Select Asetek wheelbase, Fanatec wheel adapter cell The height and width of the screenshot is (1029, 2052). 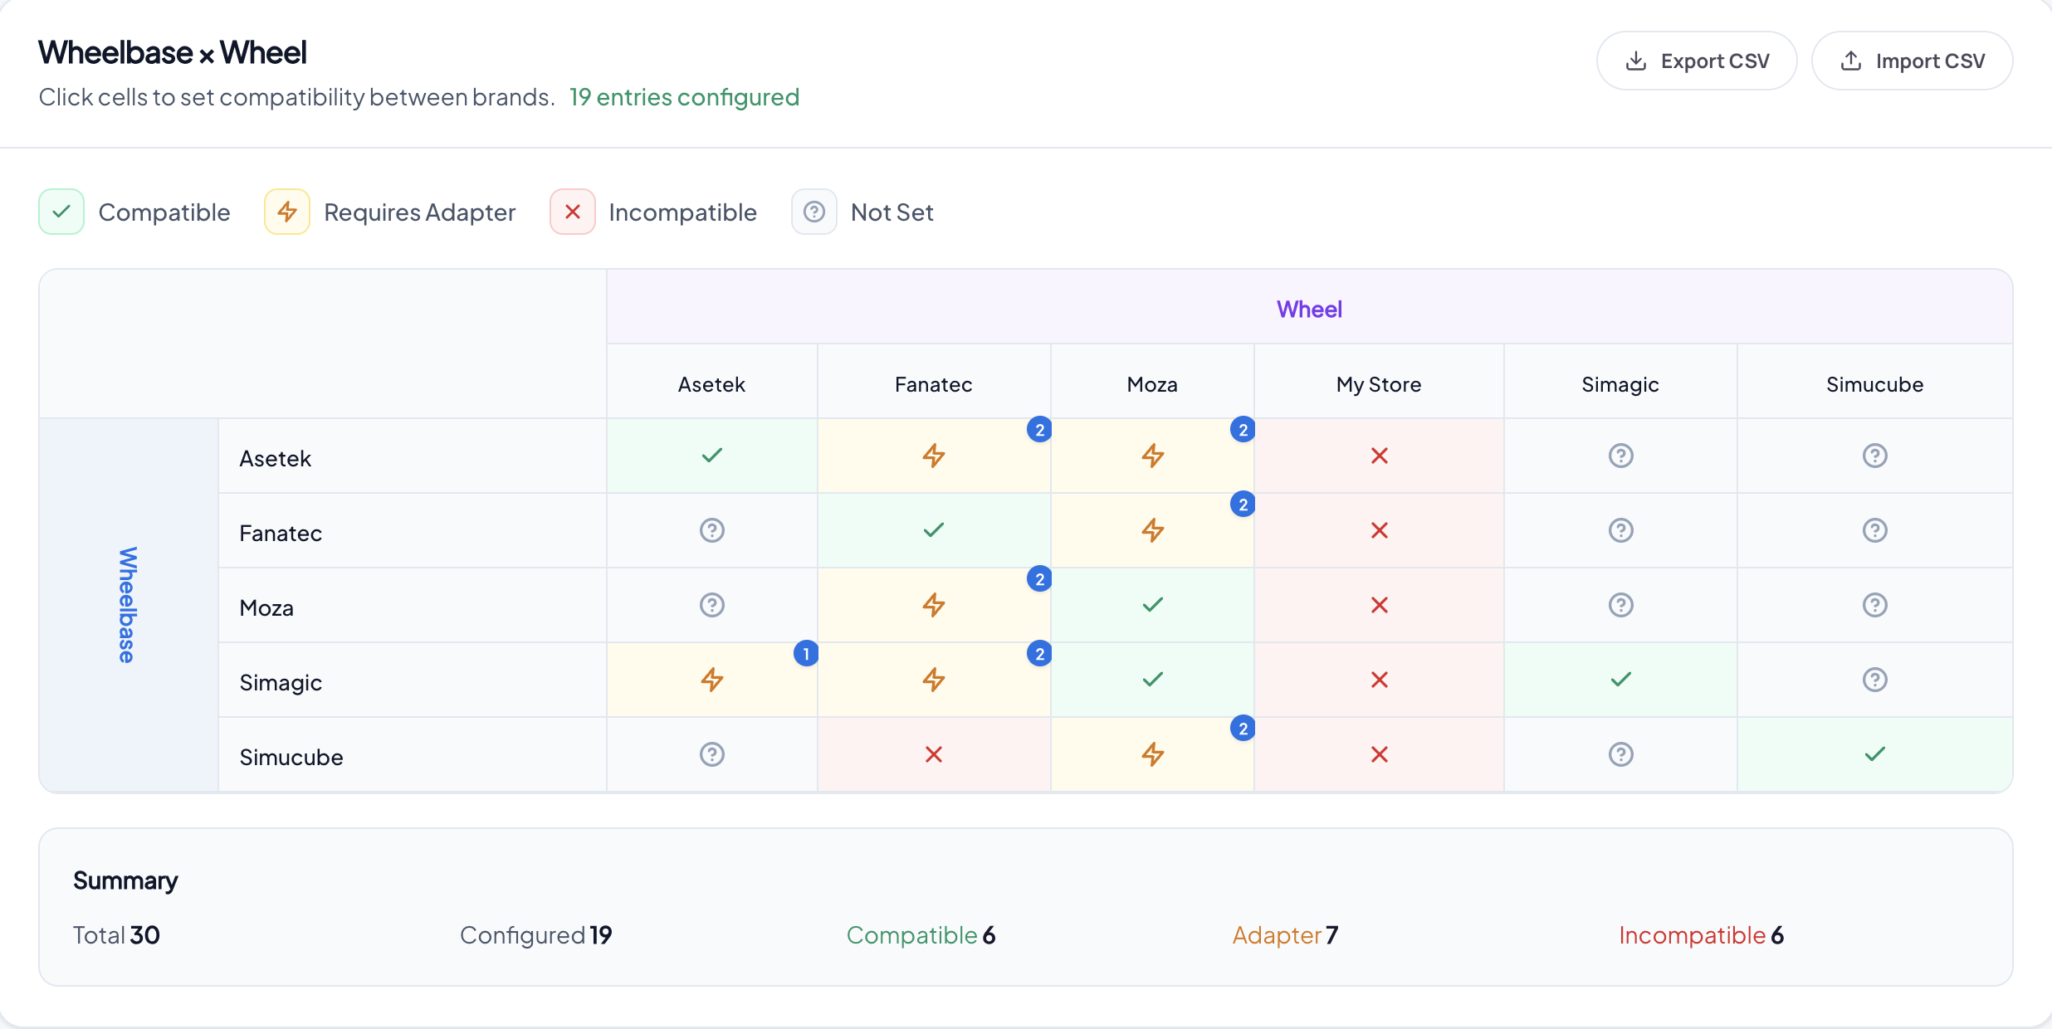tap(934, 456)
